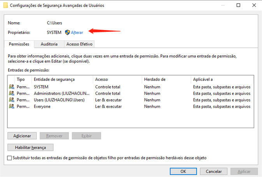Click the SYSTEM owner name text
Screen dimensions: 262x177
(x=54, y=32)
